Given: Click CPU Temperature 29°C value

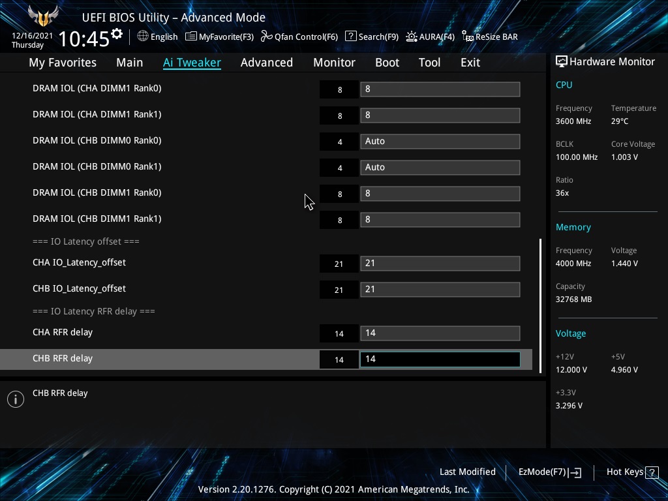Looking at the screenshot, I should 620,121.
